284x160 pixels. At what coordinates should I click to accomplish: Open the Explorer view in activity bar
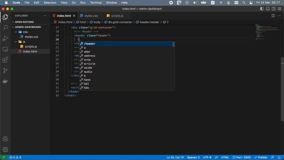click(5, 17)
